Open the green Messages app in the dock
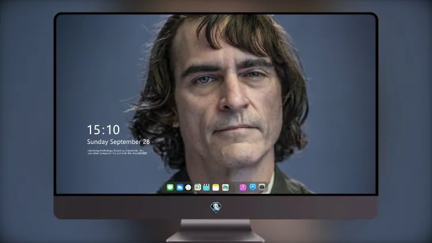This screenshot has height=243, width=432. (x=170, y=187)
